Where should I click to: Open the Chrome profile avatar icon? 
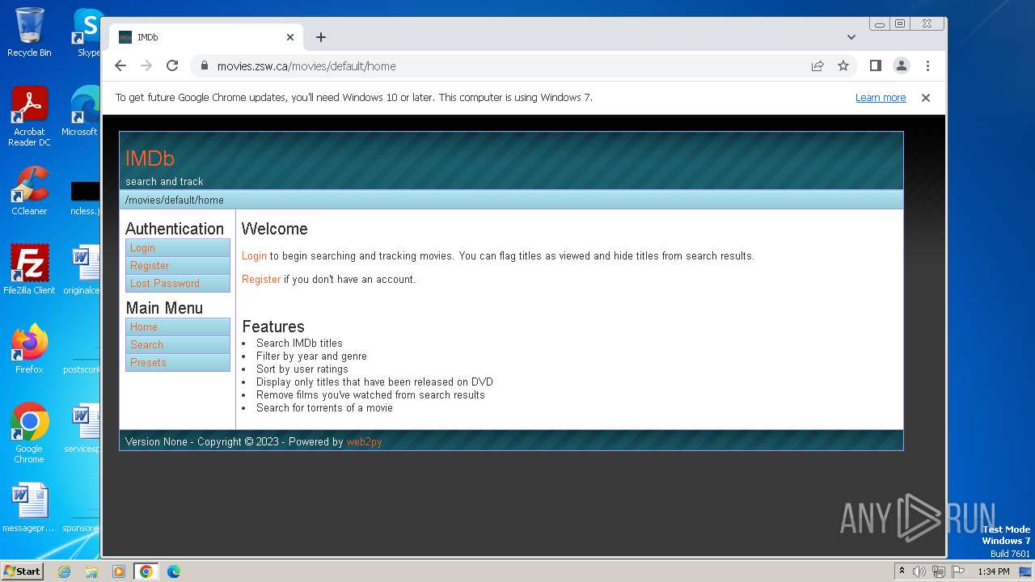902,66
